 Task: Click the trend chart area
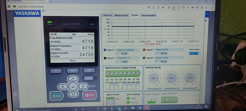pos(153,29)
